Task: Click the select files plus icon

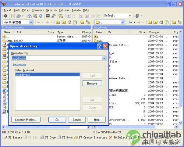Action: click(x=68, y=16)
